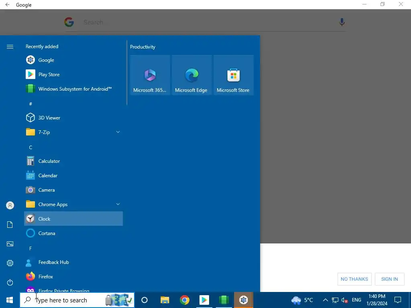This screenshot has width=411, height=308.
Task: Open File Explorer from the taskbar
Action: (x=165, y=300)
